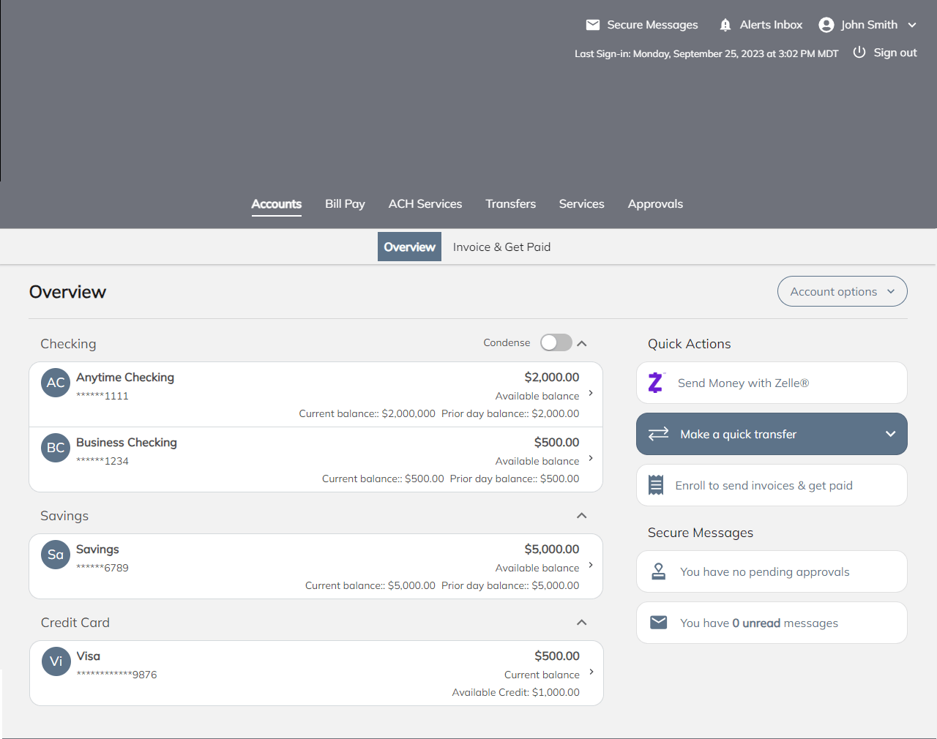Click the masked account number ending 6789
Image resolution: width=937 pixels, height=739 pixels.
click(102, 568)
